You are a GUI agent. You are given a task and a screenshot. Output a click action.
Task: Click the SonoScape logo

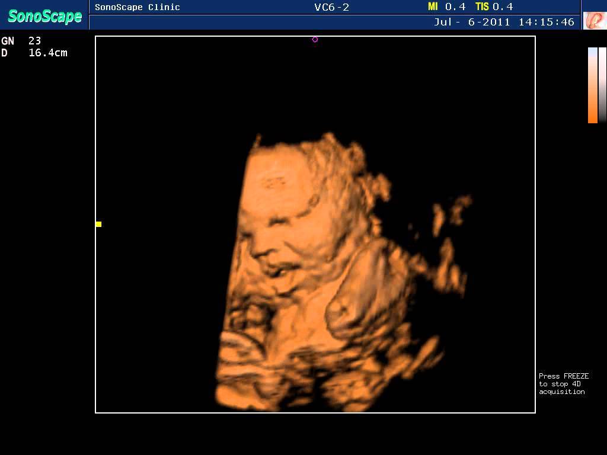44,16
